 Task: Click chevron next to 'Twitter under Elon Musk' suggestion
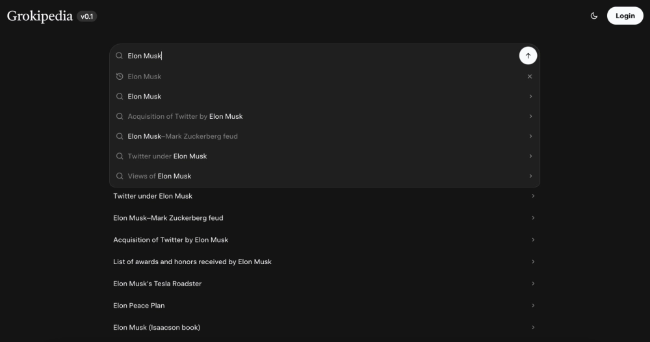(x=530, y=156)
